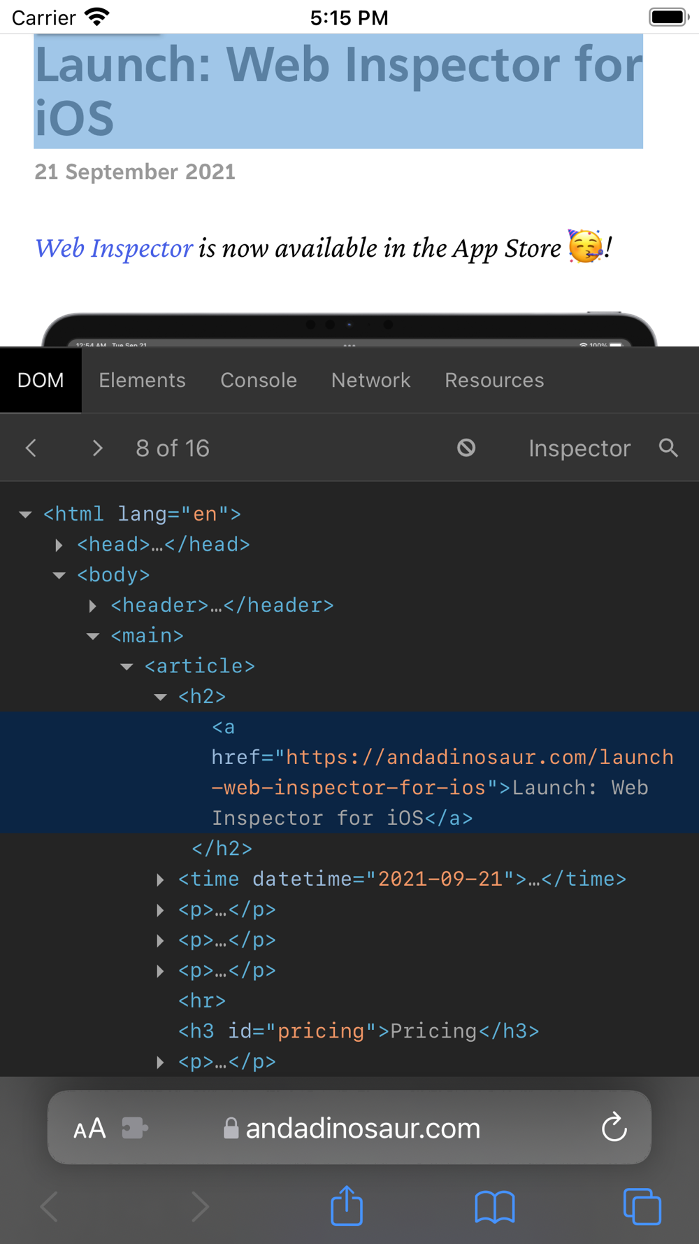
Task: Select the highlighted anchor href node
Action: coord(349,772)
